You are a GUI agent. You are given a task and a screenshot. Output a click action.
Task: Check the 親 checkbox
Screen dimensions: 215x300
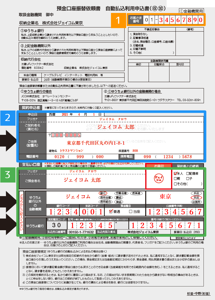175,178
